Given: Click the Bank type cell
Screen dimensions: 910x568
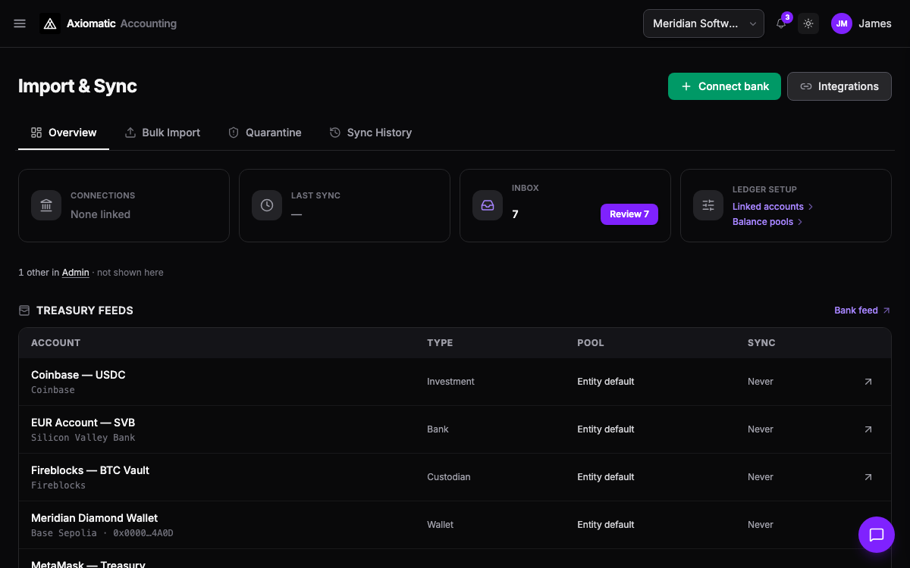Looking at the screenshot, I should (438, 429).
